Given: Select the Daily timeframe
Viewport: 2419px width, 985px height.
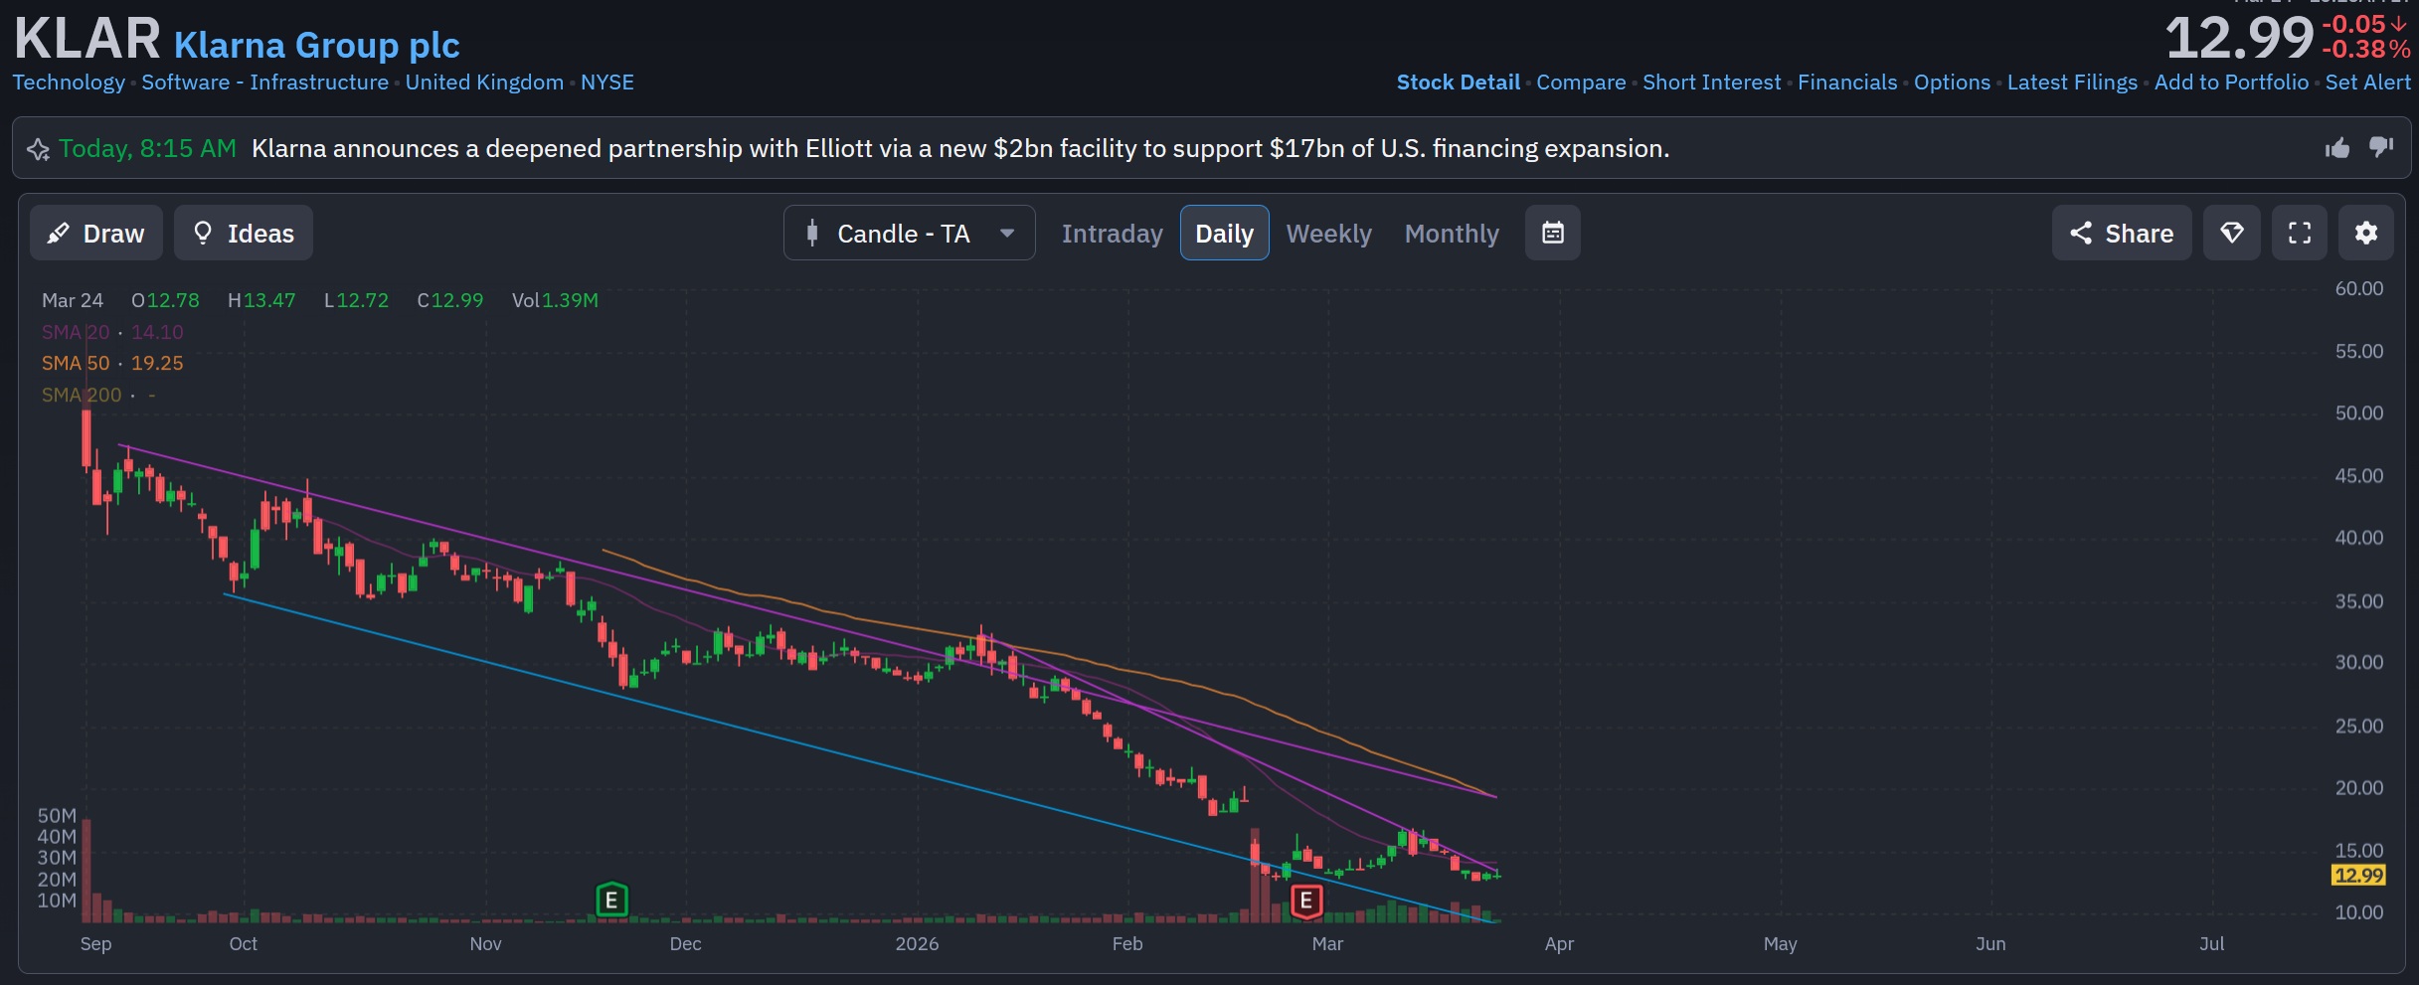Looking at the screenshot, I should [x=1224, y=233].
